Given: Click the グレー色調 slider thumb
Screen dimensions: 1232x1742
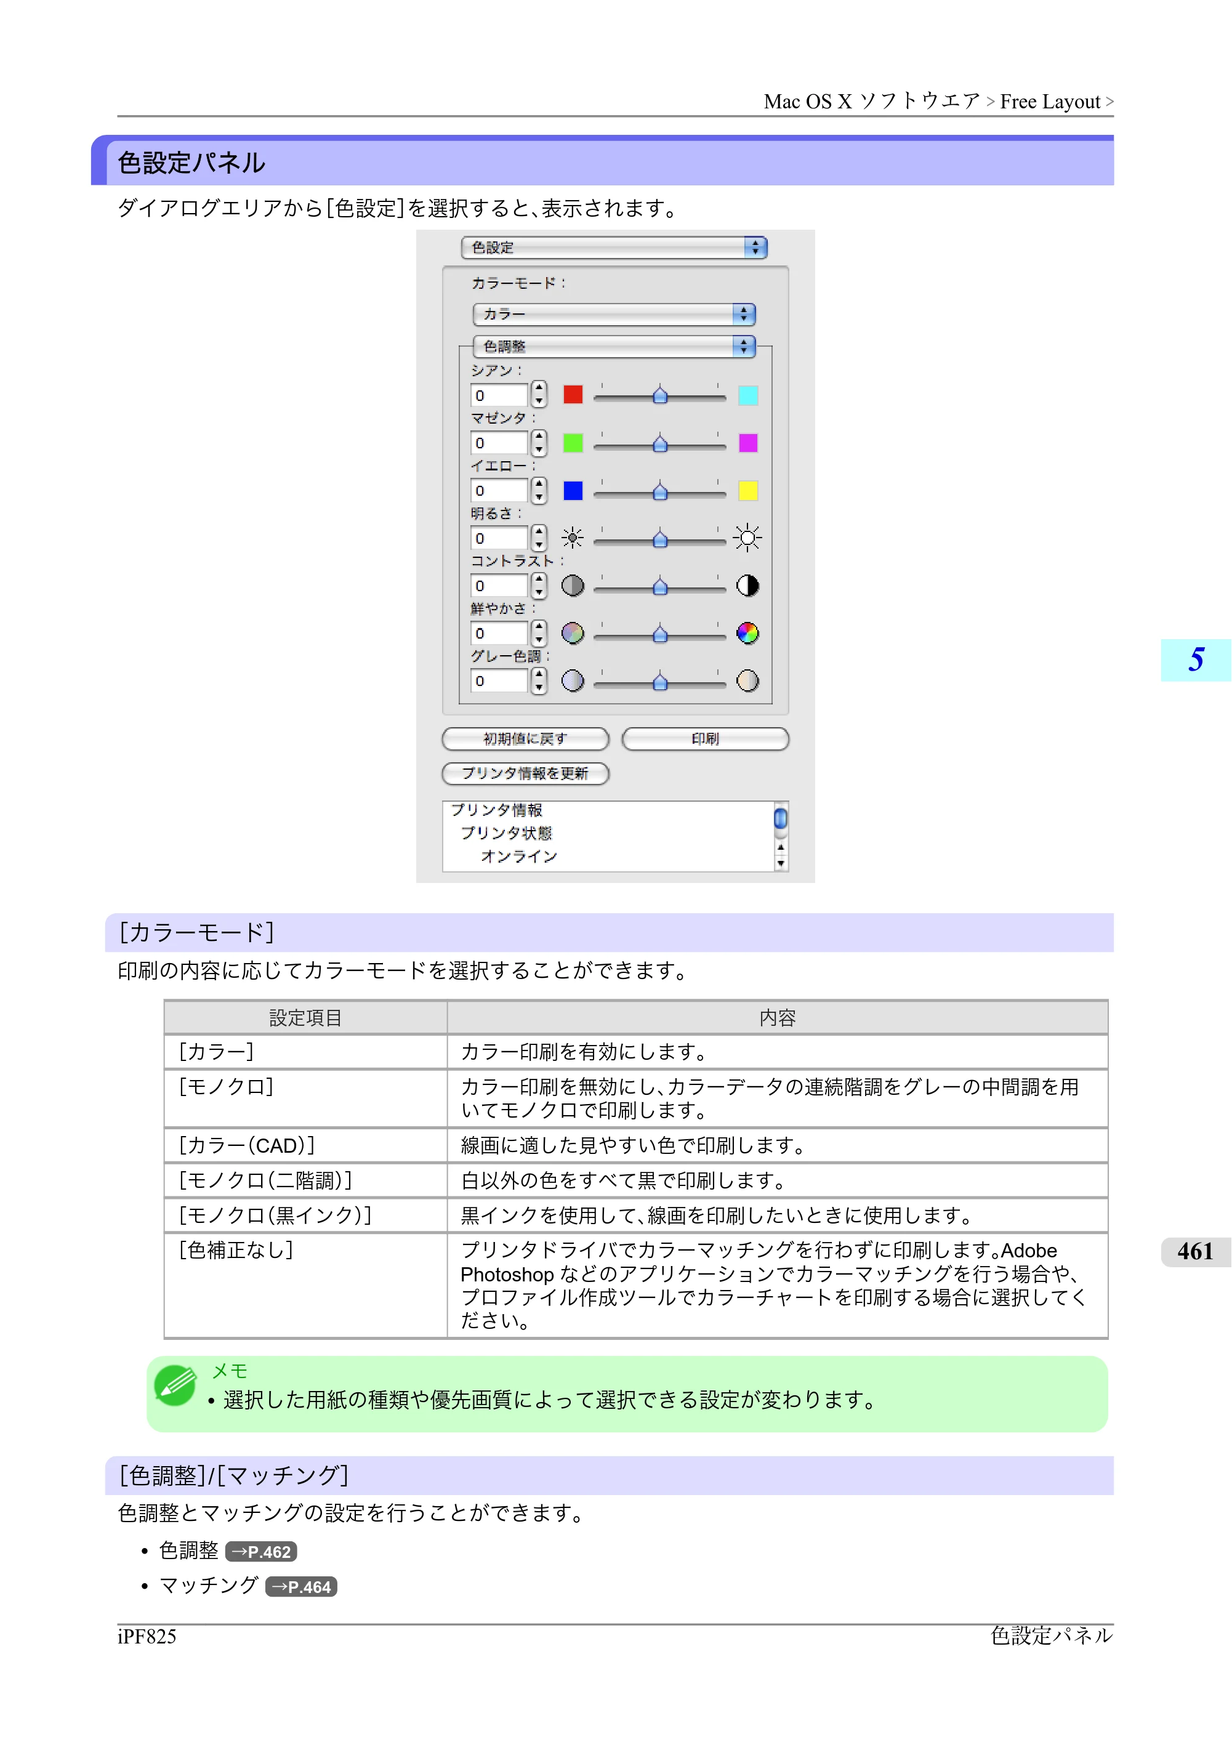Looking at the screenshot, I should [x=660, y=681].
